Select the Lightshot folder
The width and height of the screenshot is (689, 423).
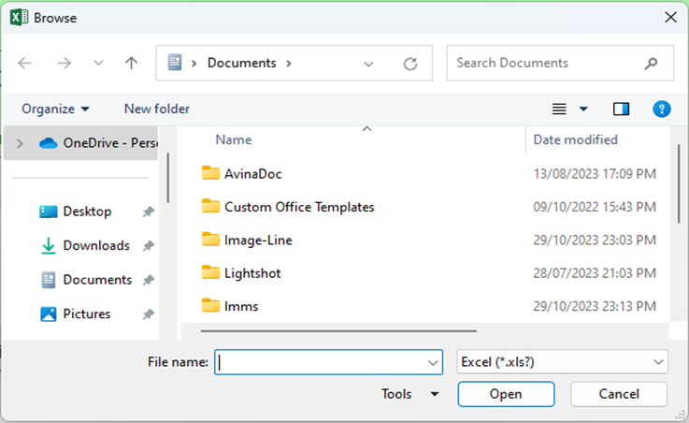(x=252, y=273)
